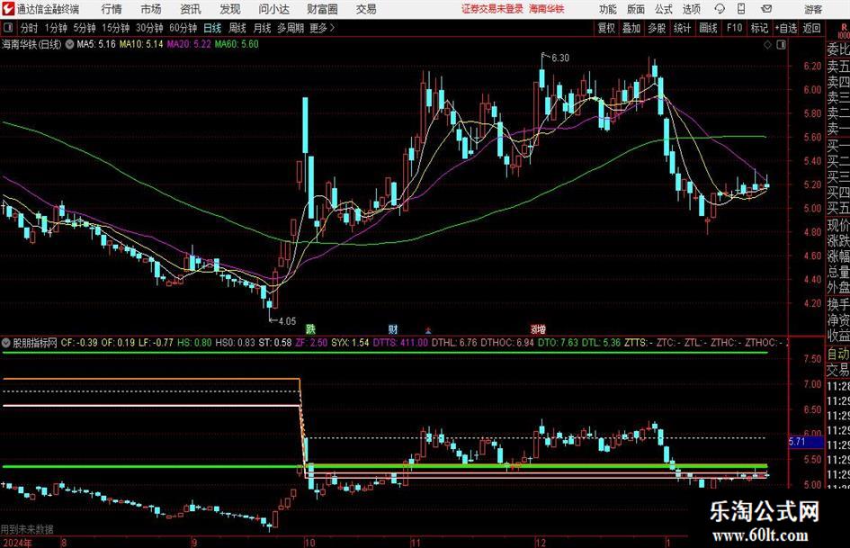Click the 涨增 marker under the chart
The height and width of the screenshot is (548, 850).
pos(538,328)
